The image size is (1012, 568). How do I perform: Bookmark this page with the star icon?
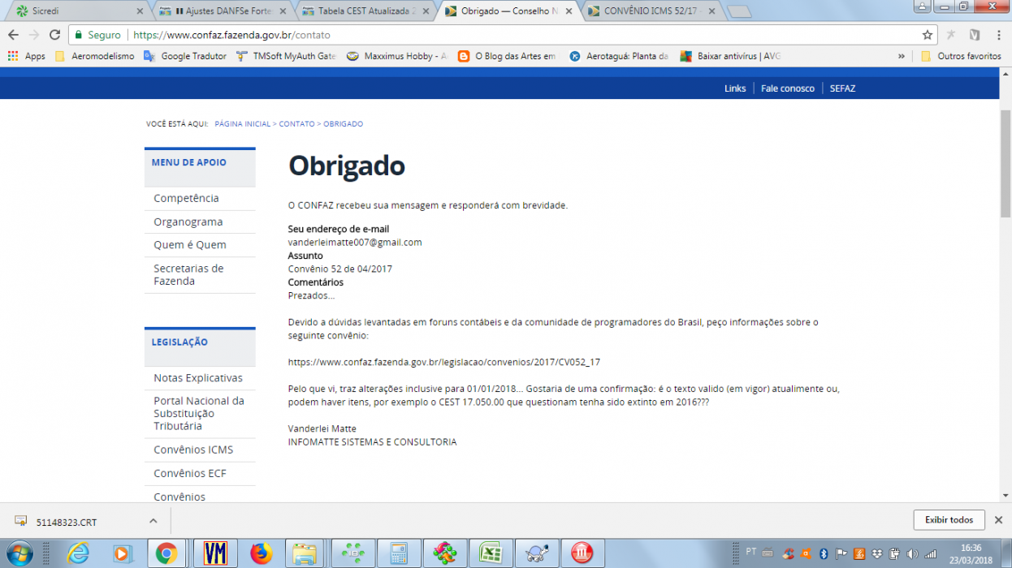tap(927, 35)
